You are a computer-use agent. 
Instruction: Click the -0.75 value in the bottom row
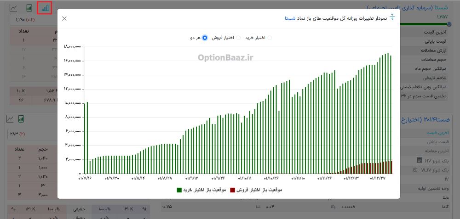tap(167, 207)
